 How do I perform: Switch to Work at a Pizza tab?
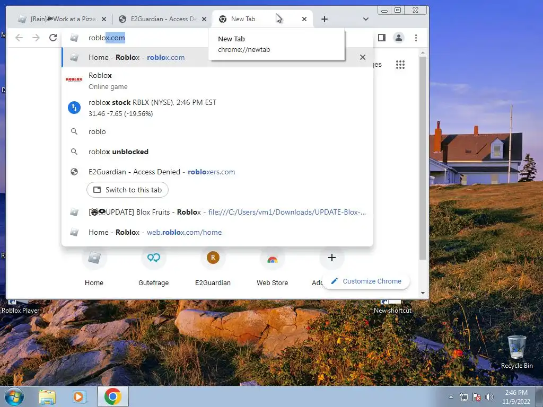coord(63,19)
